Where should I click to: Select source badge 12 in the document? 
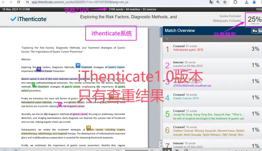(78, 65)
